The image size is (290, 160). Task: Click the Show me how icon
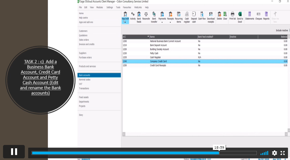pos(275,14)
